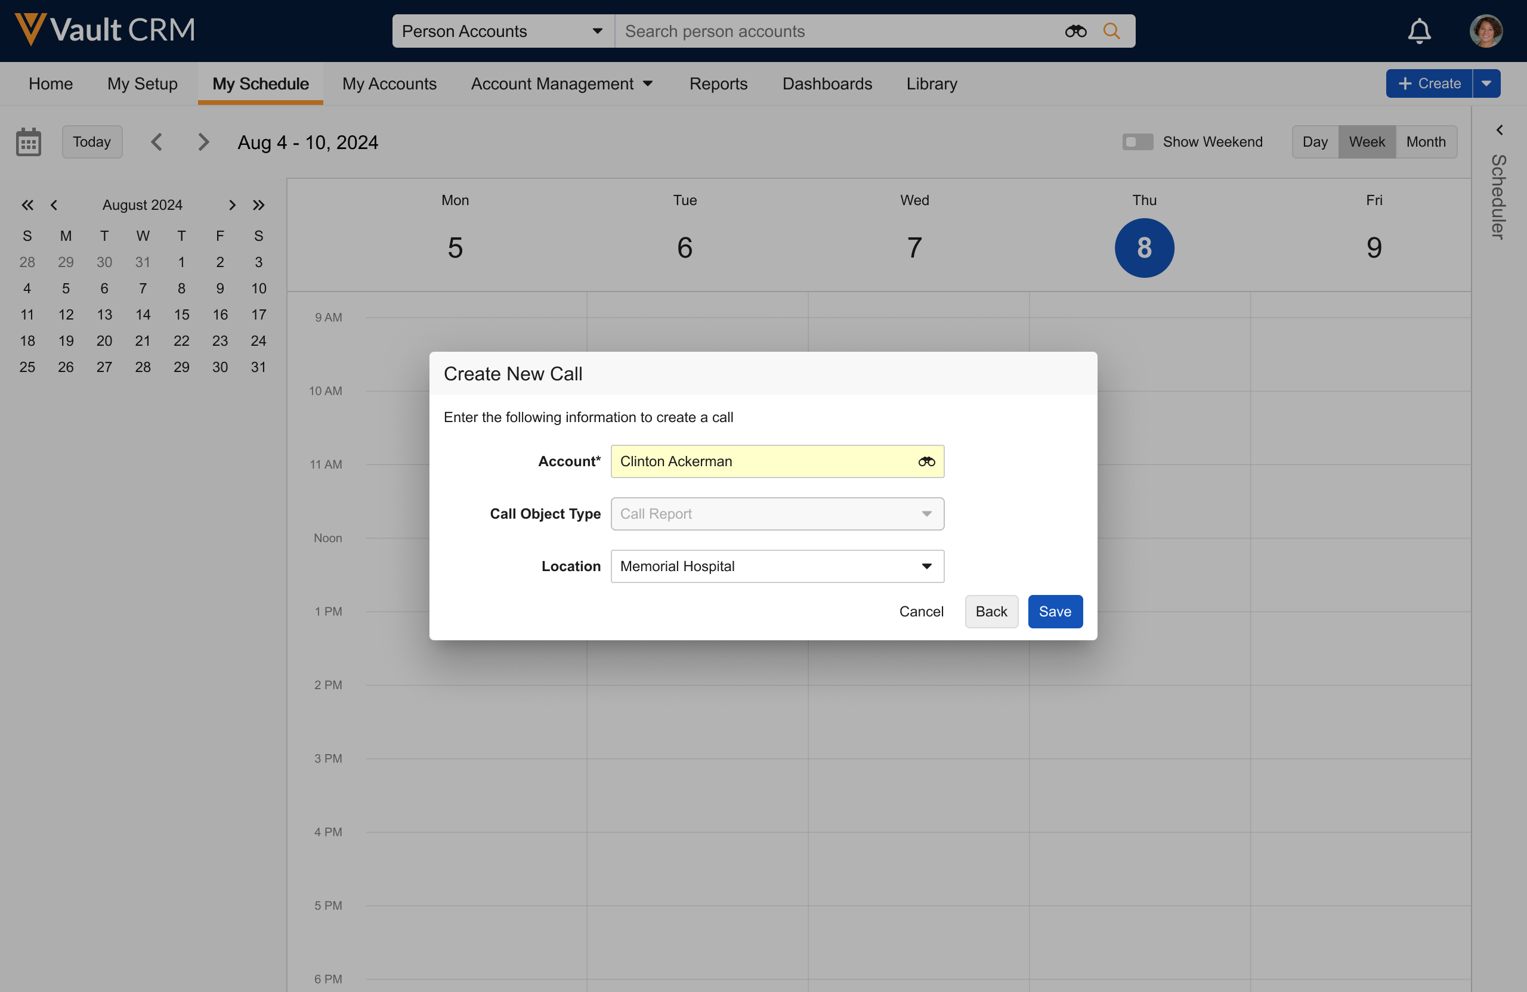This screenshot has width=1527, height=992.
Task: Go to next week arrow
Action: (x=203, y=142)
